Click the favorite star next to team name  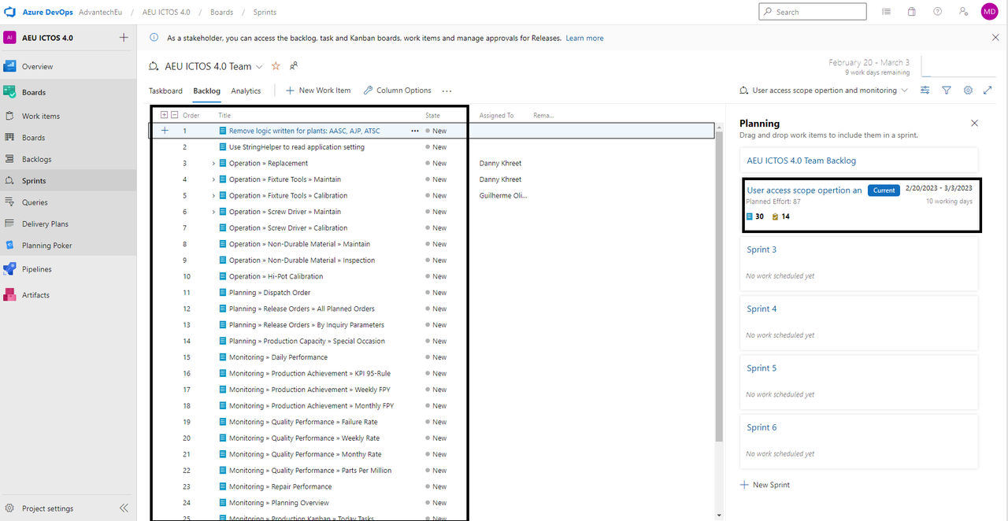(x=276, y=66)
